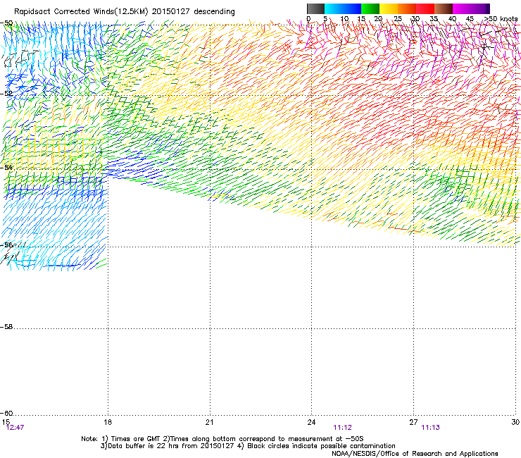Click the cyan 5-10 knots legend swatch
521x458 pixels.
334,8
